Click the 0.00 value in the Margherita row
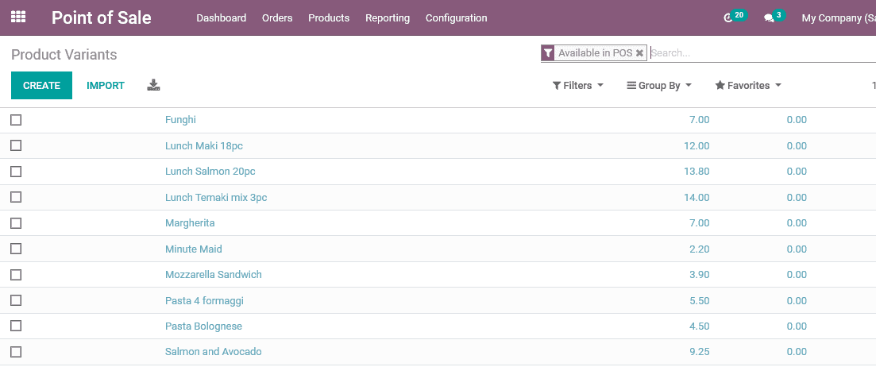Viewport: 876px width, 367px height. tap(797, 223)
